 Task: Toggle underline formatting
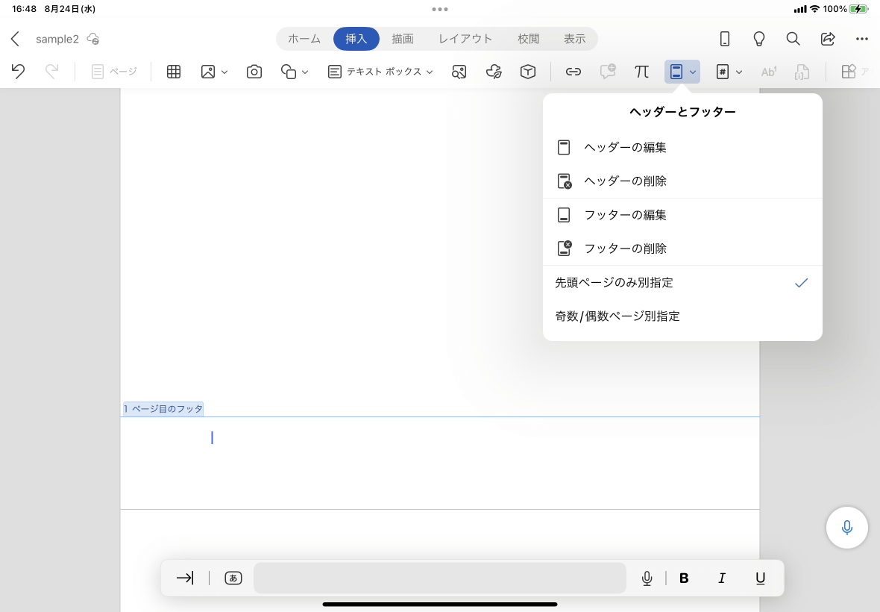760,578
